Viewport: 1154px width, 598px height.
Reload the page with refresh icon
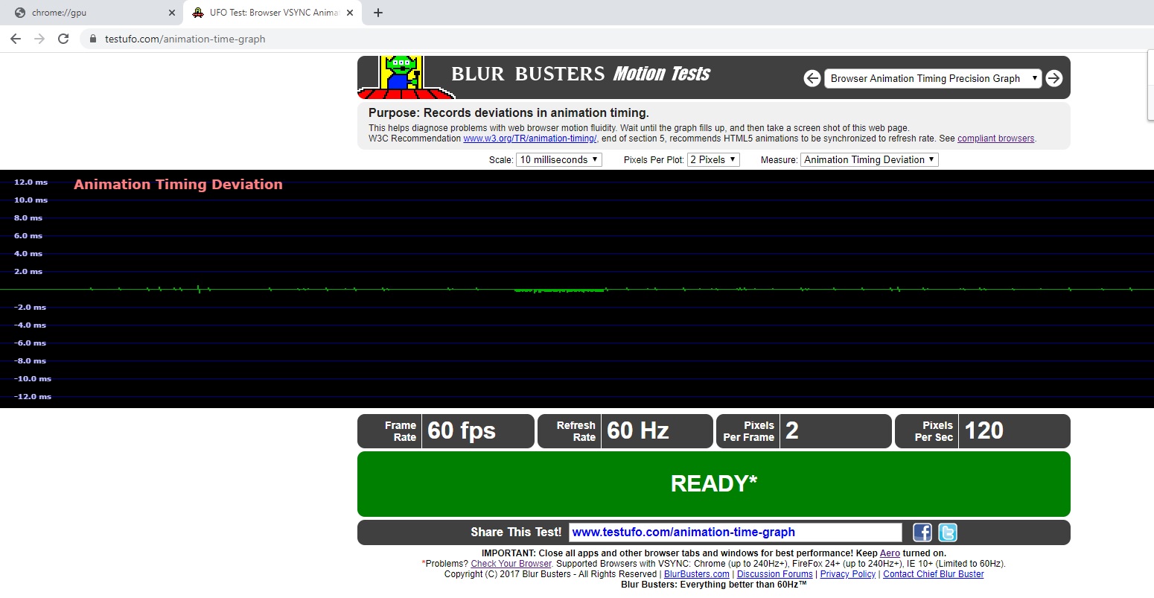[63, 39]
